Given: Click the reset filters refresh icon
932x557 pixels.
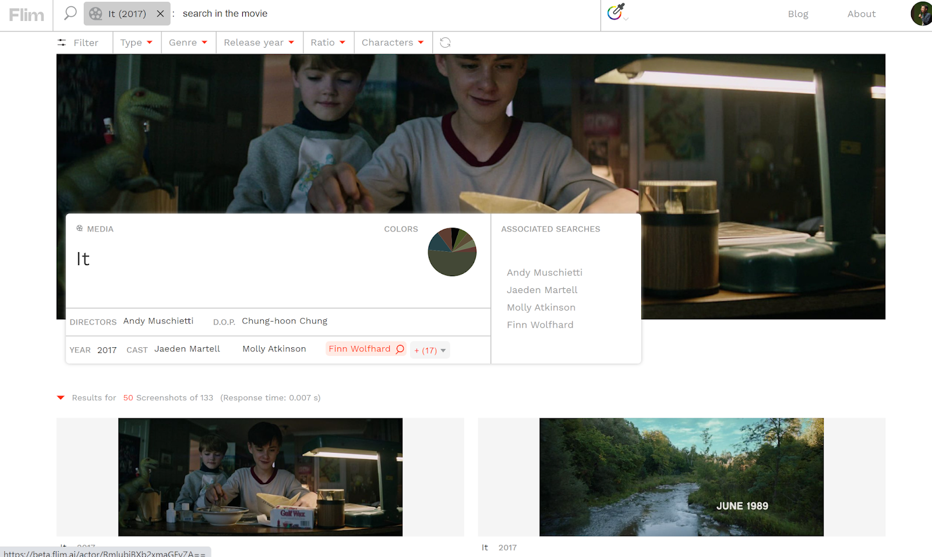Looking at the screenshot, I should click(445, 43).
